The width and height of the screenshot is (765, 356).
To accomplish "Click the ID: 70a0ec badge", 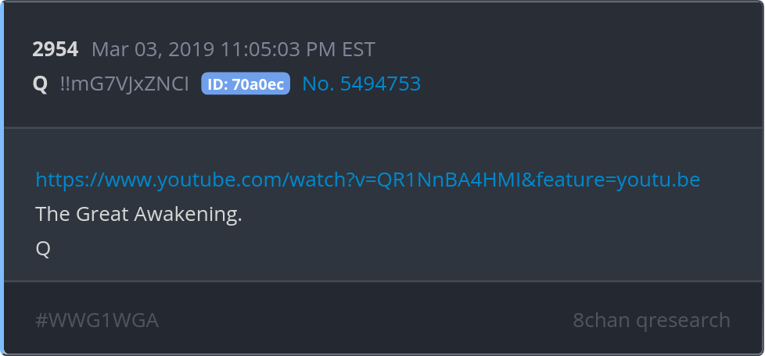I will 246,84.
